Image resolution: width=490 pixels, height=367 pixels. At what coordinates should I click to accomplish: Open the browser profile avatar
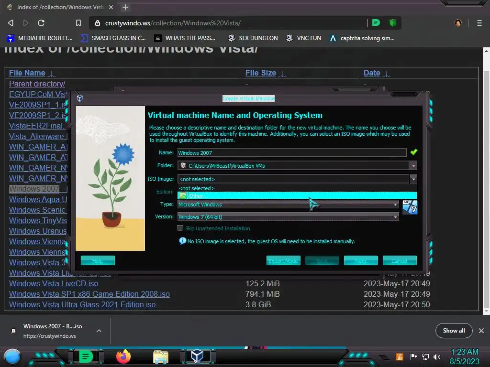click(458, 23)
